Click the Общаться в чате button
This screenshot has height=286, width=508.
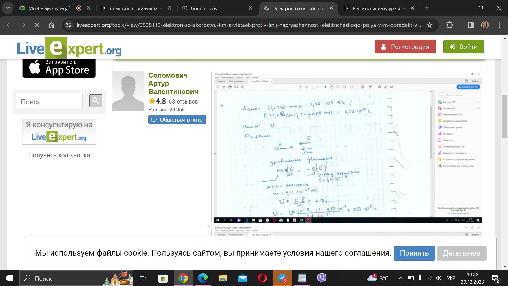pos(177,120)
